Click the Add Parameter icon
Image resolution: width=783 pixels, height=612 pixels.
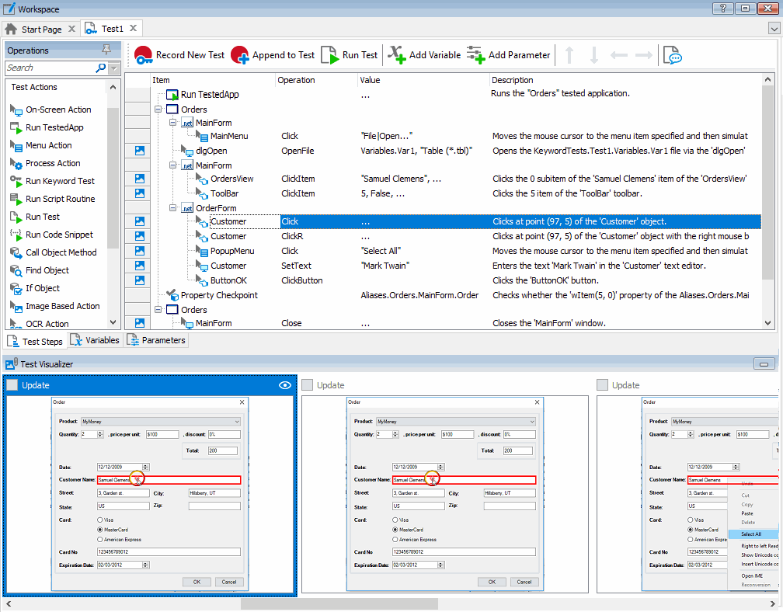[x=475, y=55]
